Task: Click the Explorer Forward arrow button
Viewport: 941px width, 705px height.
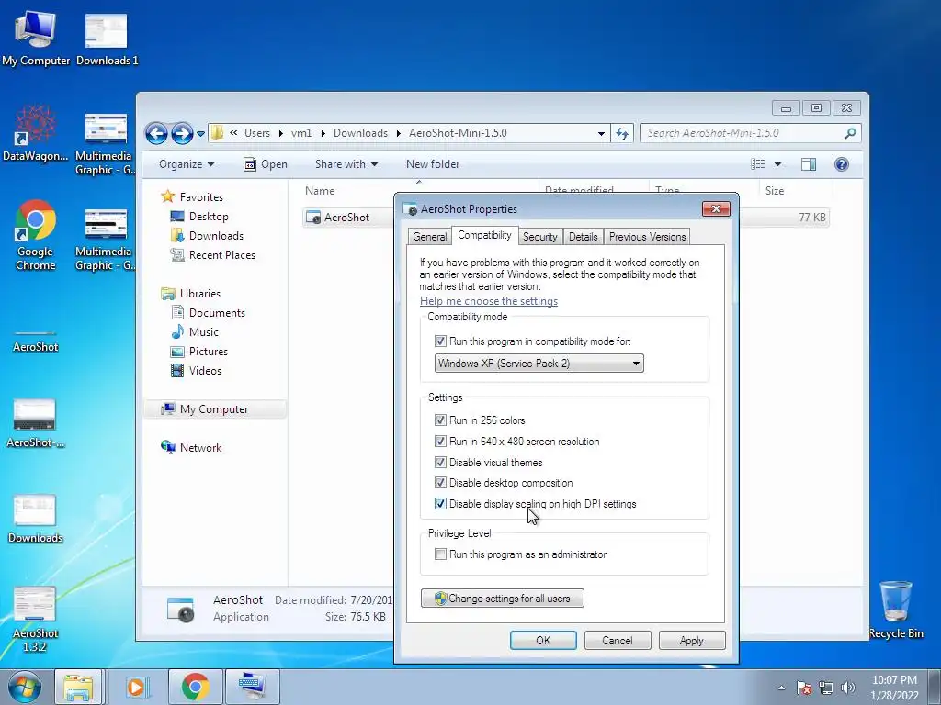Action: coord(182,133)
